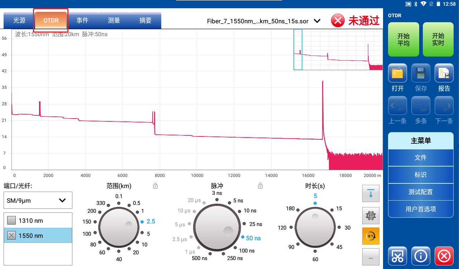459x269 pixels.
Task: Toggle the 范围 range lock icon
Action: 155,186
